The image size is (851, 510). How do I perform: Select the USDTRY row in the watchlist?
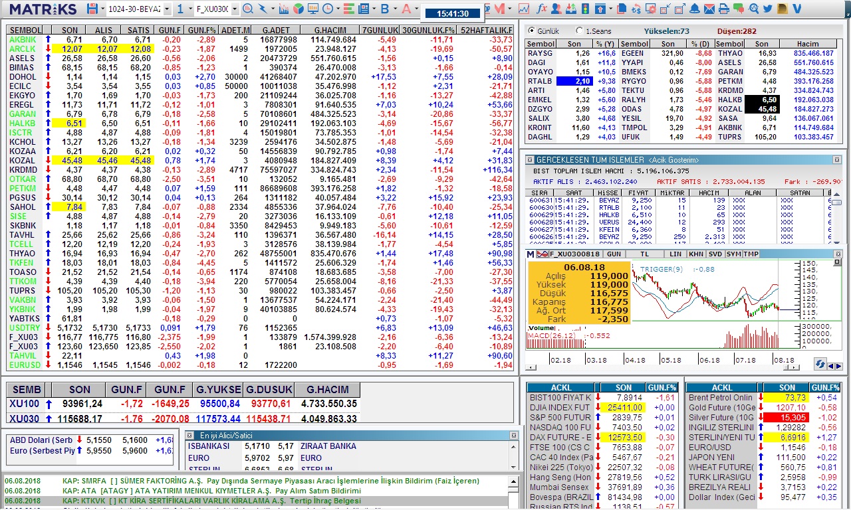(x=260, y=328)
